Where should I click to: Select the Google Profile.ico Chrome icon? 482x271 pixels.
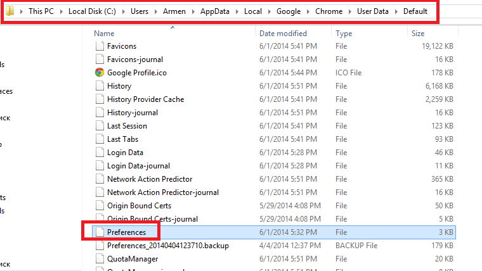(100, 72)
